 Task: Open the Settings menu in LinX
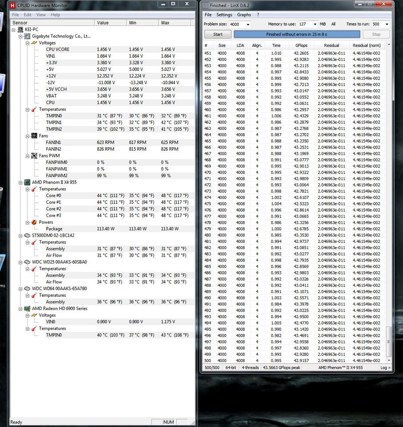pyautogui.click(x=224, y=14)
